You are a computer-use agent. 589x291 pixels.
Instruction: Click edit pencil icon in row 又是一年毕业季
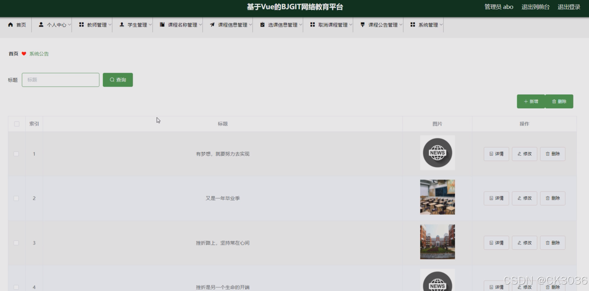(519, 198)
